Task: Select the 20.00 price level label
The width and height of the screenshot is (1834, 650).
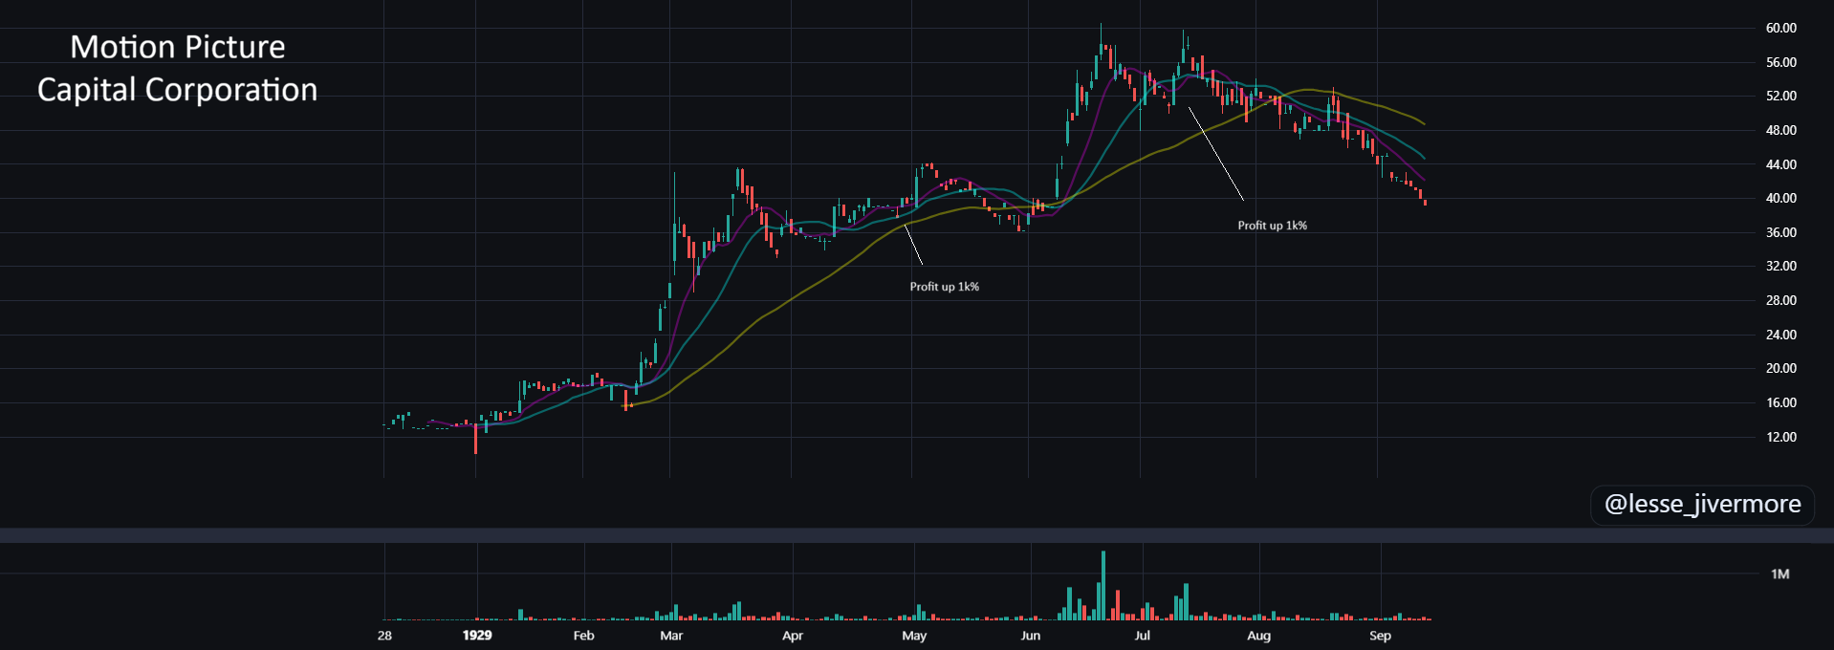Action: coord(1780,368)
